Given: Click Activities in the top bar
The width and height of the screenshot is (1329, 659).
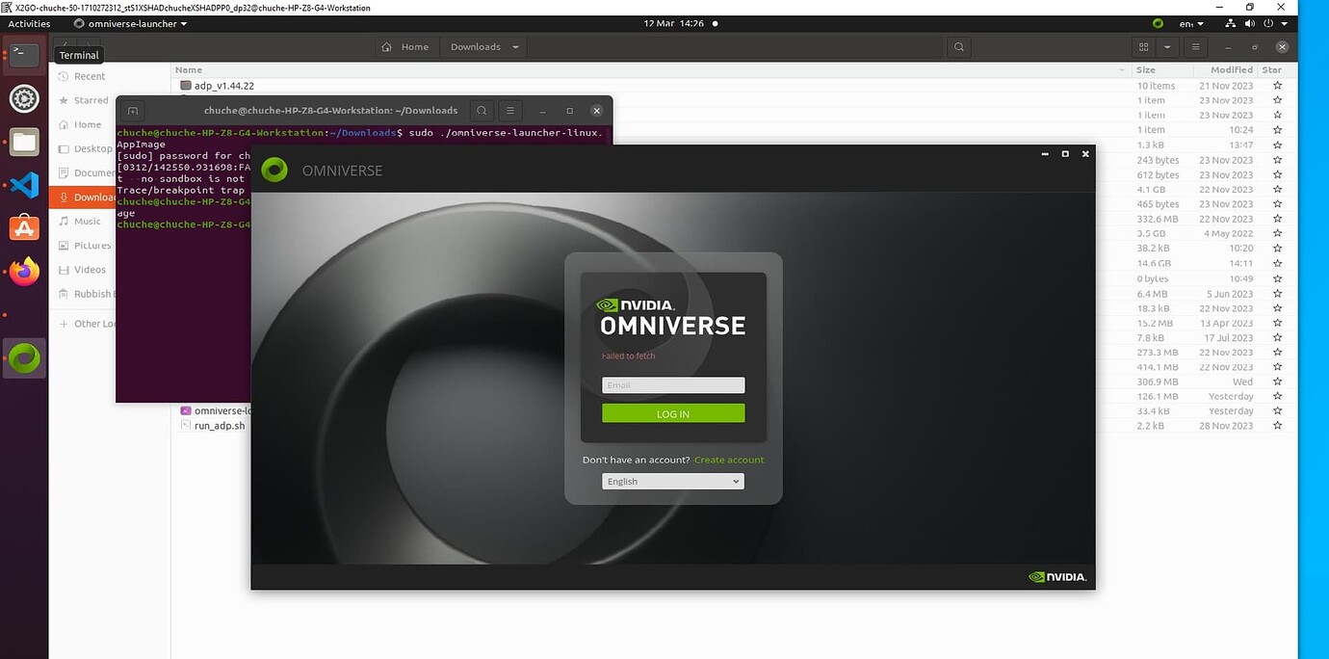Looking at the screenshot, I should pyautogui.click(x=29, y=23).
